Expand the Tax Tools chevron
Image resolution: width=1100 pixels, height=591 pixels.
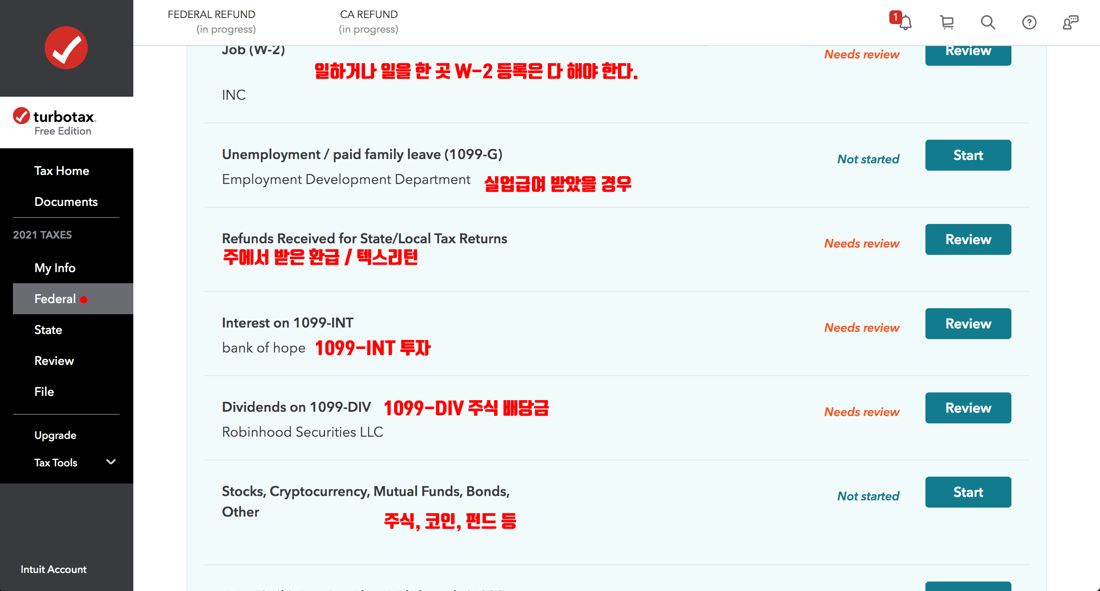(x=111, y=462)
